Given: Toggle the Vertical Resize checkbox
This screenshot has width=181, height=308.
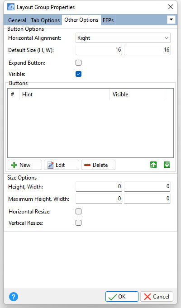Looking at the screenshot, I should 78,223.
